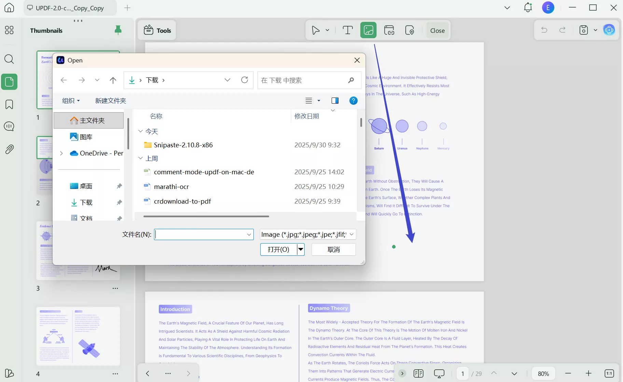623x382 pixels.
Task: Open the 组织 menu
Action: [71, 101]
